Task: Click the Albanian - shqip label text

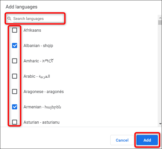Action: (38, 45)
